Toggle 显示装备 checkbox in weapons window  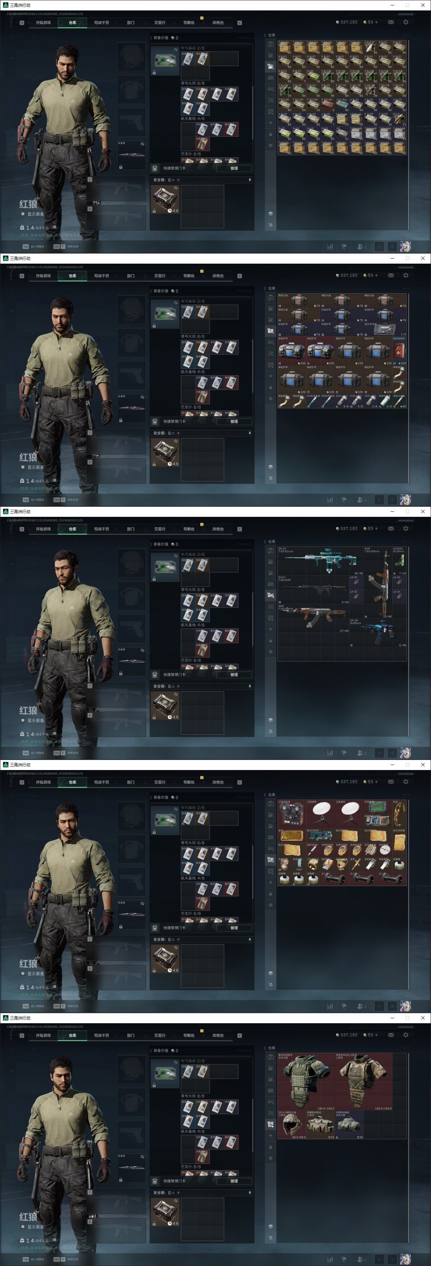point(23,720)
